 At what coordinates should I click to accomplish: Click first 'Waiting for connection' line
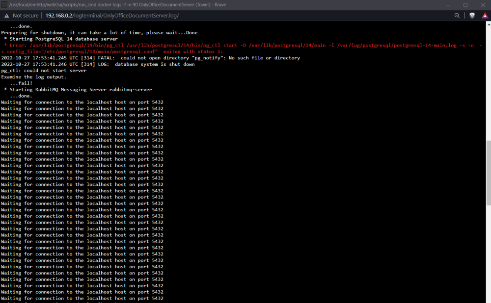82,102
